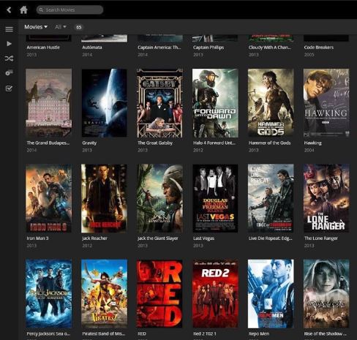Click the Search Movies field
The image size is (357, 340).
[69, 10]
